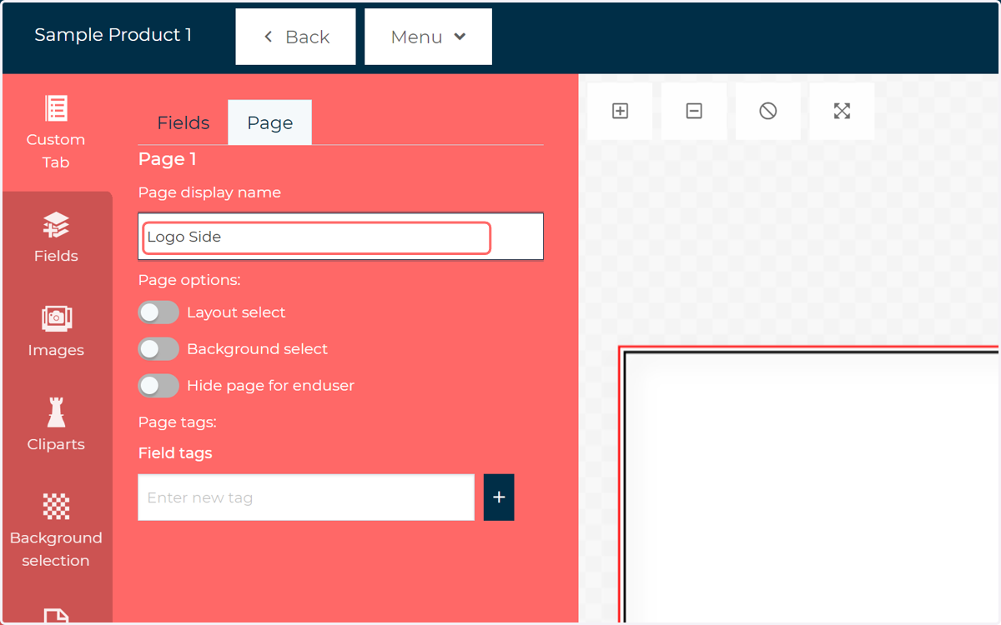This screenshot has height=625, width=1001.
Task: Click the zoom out minus icon
Action: pos(694,111)
